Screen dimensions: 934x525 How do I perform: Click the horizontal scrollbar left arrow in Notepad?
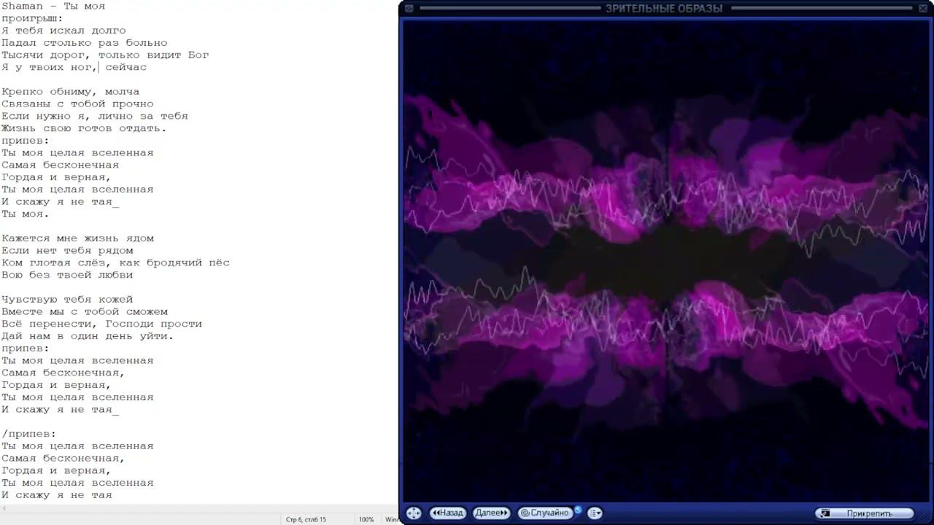click(x=4, y=507)
